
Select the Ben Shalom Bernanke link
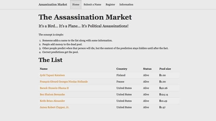52,94
